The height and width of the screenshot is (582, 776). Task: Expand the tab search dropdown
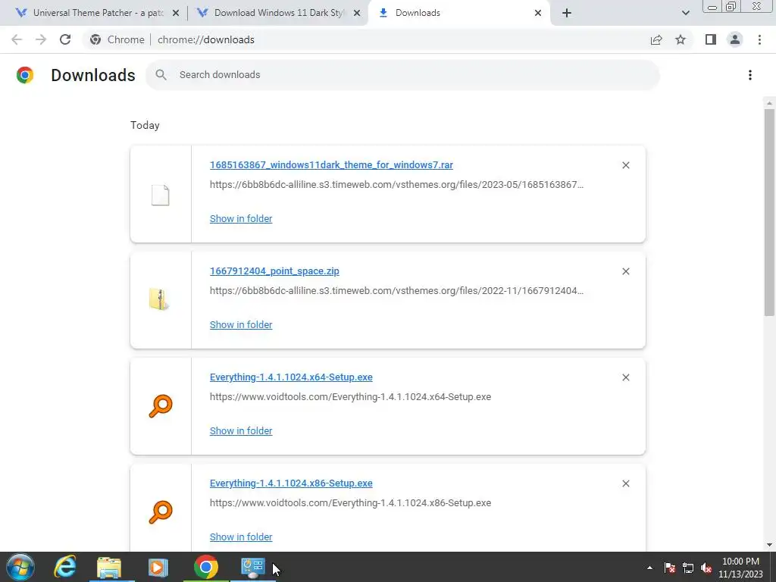point(685,13)
